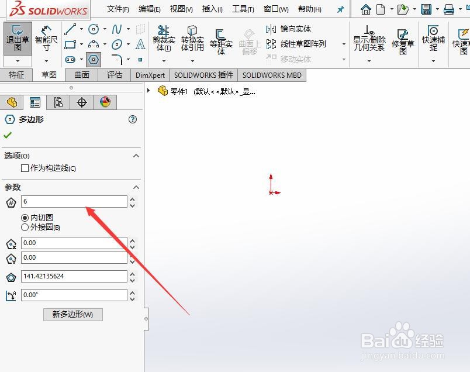The height and width of the screenshot is (372, 470).
Task: Pin the menu bar with pushpin icon
Action: pyautogui.click(x=340, y=9)
